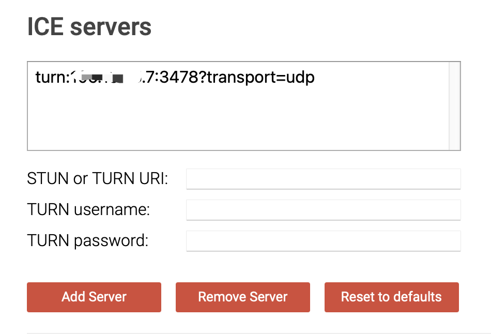
Task: Click the STUN or TURN URI label
Action: (x=98, y=178)
